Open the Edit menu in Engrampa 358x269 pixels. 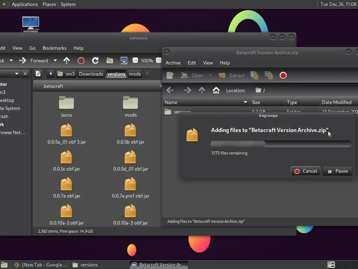pos(192,63)
